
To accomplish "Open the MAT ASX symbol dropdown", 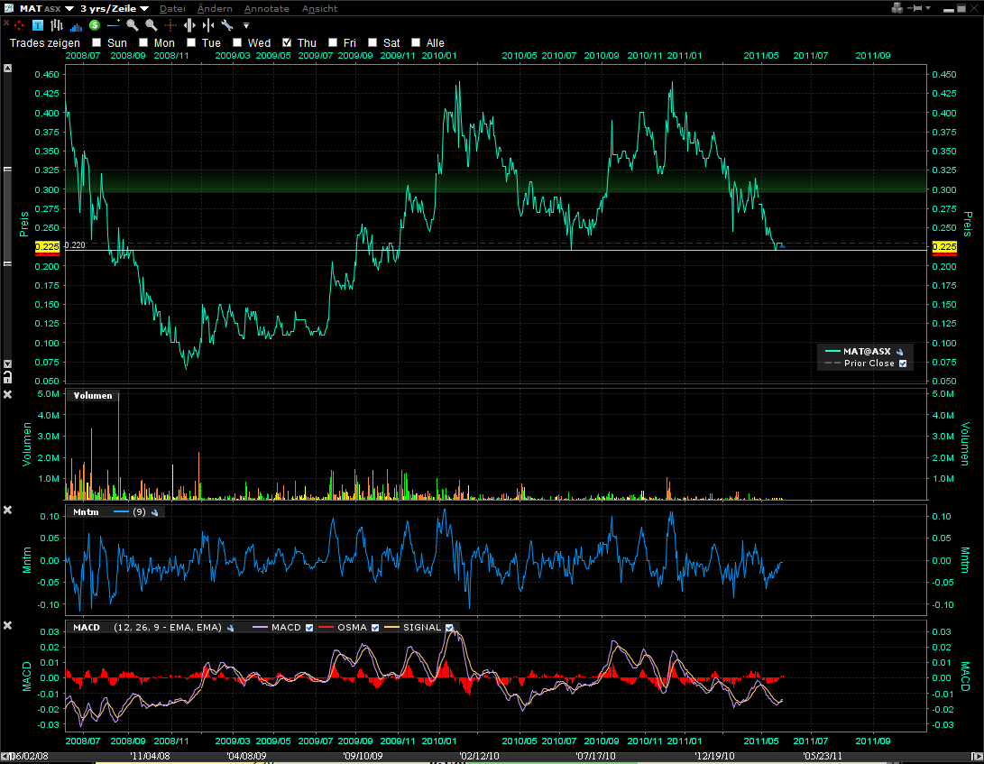I will pos(69,9).
